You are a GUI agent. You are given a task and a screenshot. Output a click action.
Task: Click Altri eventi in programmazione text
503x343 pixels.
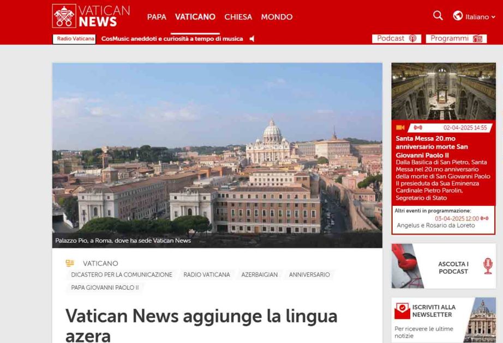(x=433, y=211)
